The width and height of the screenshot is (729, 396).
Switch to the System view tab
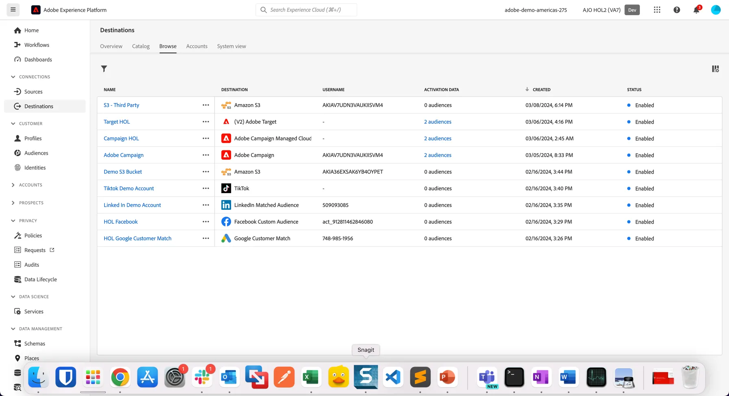click(x=231, y=46)
